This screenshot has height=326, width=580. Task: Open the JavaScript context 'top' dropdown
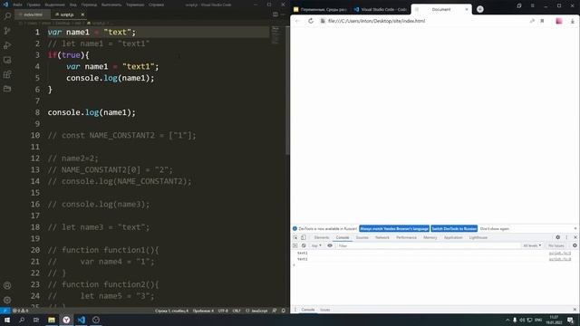pos(316,245)
